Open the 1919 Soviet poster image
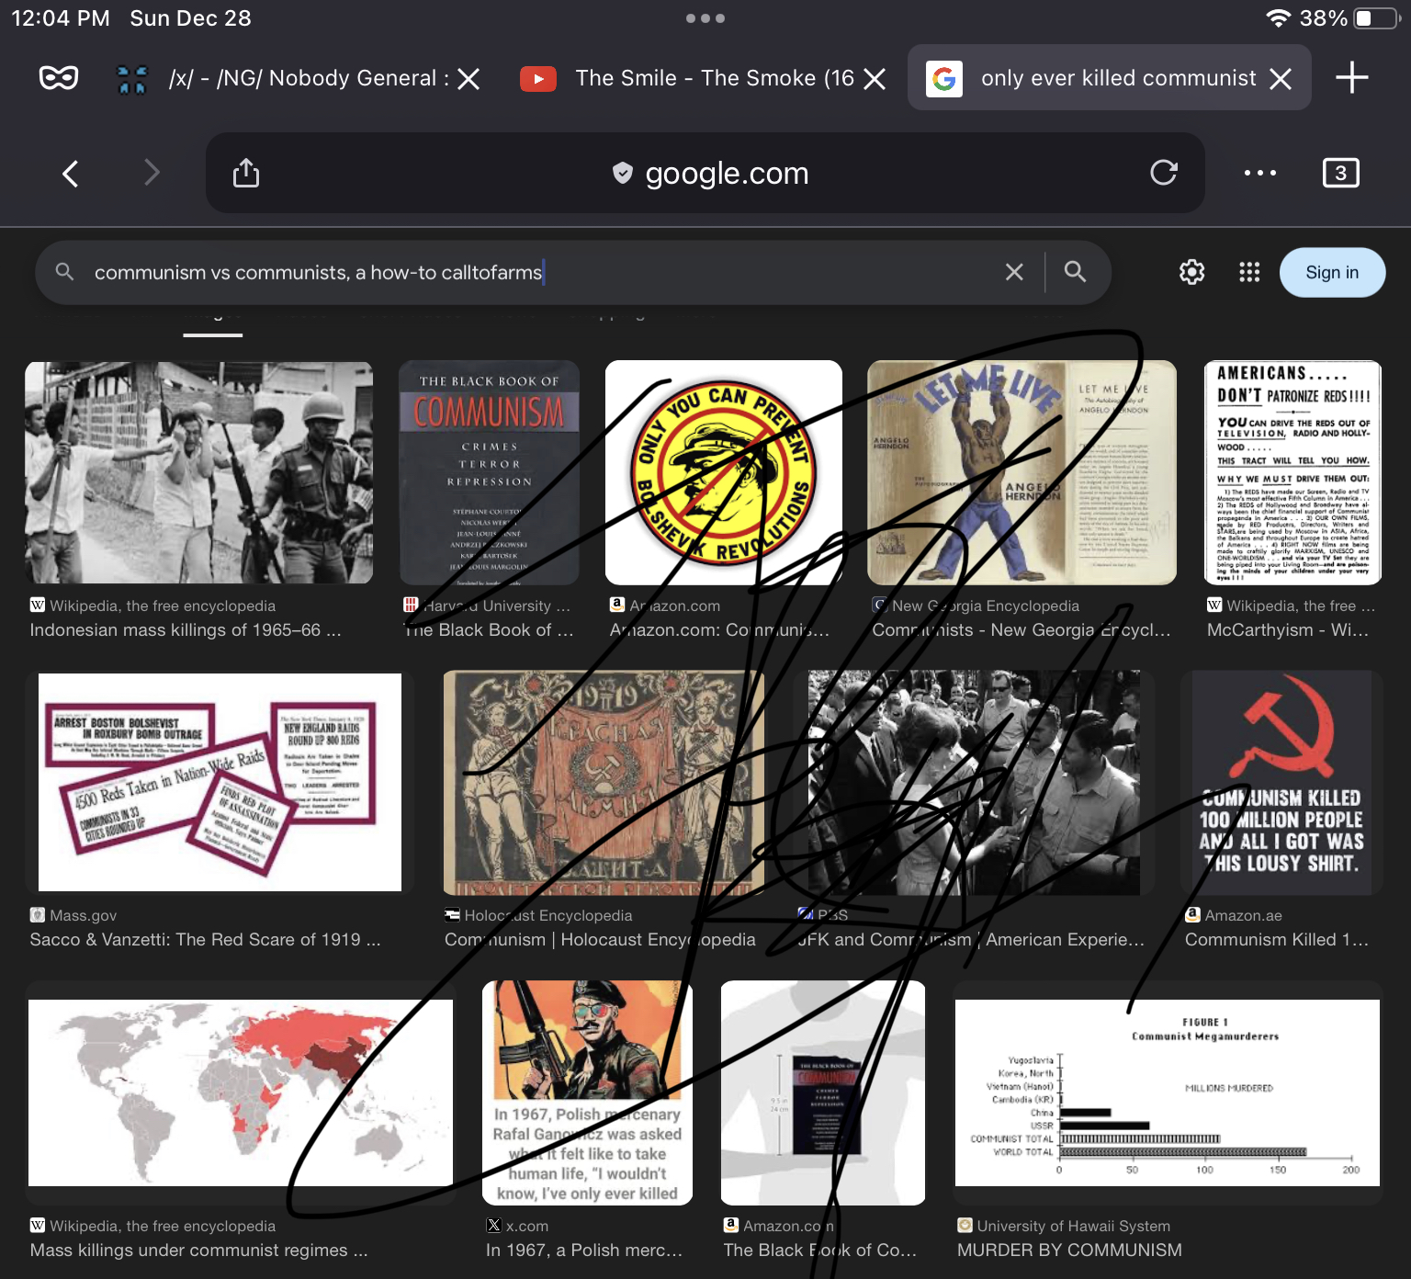Image resolution: width=1411 pixels, height=1279 pixels. point(604,783)
